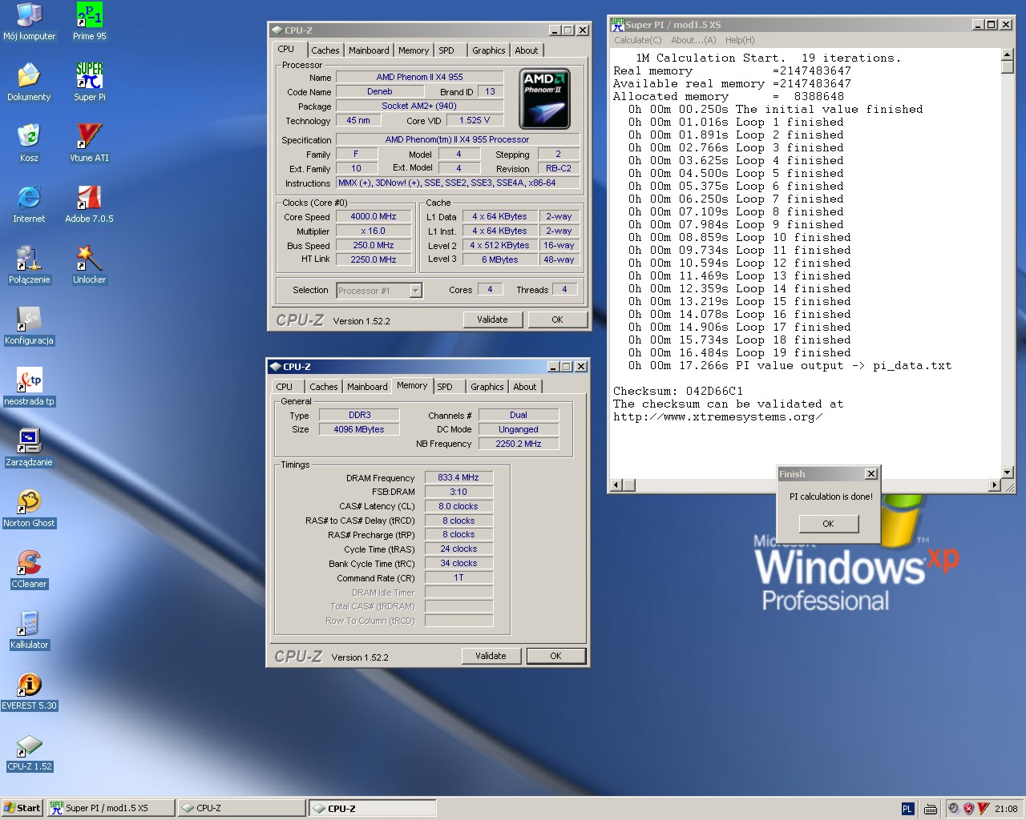Open the Super Pi desktop shortcut

89,77
